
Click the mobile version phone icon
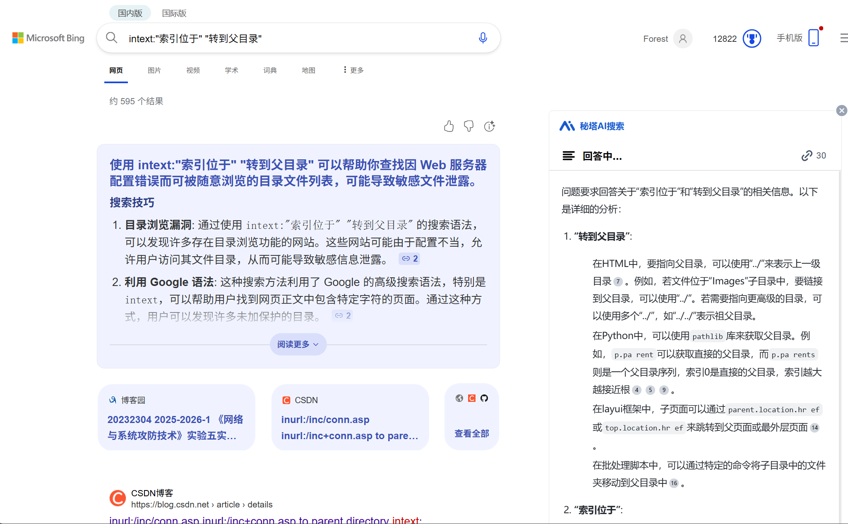(x=813, y=38)
